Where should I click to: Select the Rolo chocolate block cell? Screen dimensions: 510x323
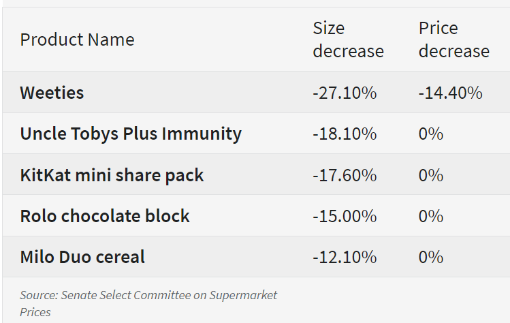point(105,216)
